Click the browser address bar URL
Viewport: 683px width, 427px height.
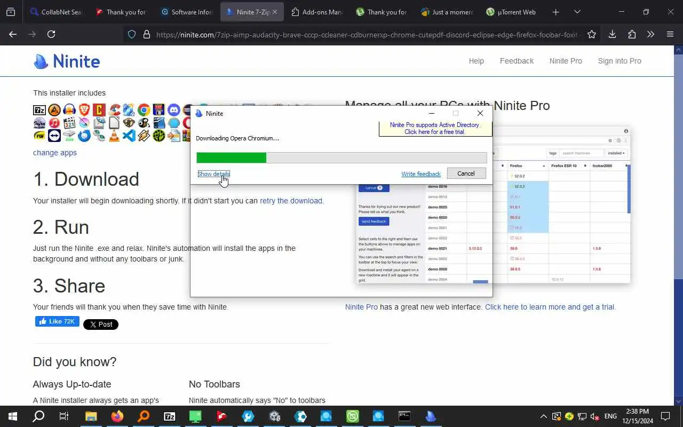367,35
